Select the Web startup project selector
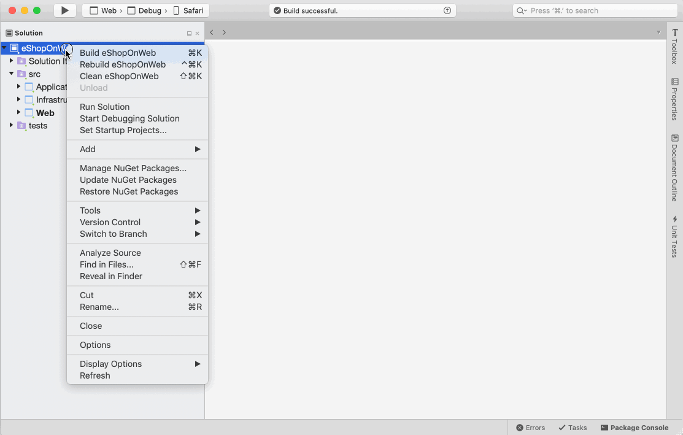683x435 pixels. coord(103,10)
